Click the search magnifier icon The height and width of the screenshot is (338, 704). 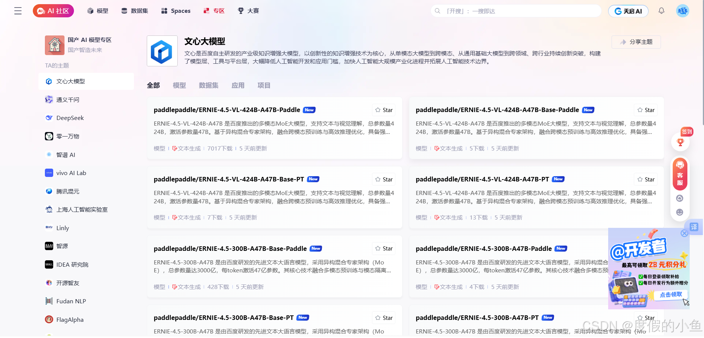pos(438,11)
